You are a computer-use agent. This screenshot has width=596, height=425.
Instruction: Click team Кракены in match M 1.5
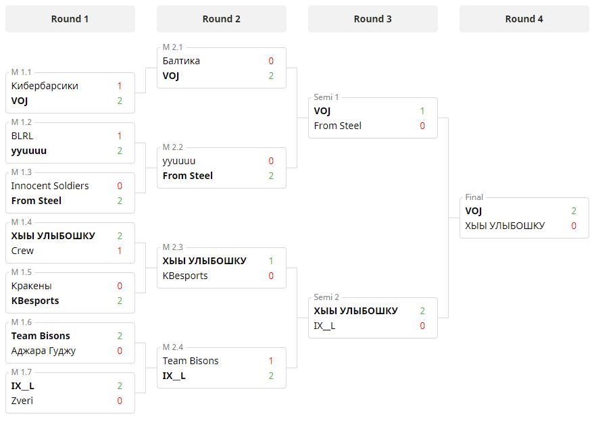[32, 286]
